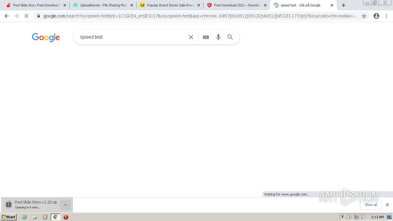Restore down the Chrome window

point(375,3)
